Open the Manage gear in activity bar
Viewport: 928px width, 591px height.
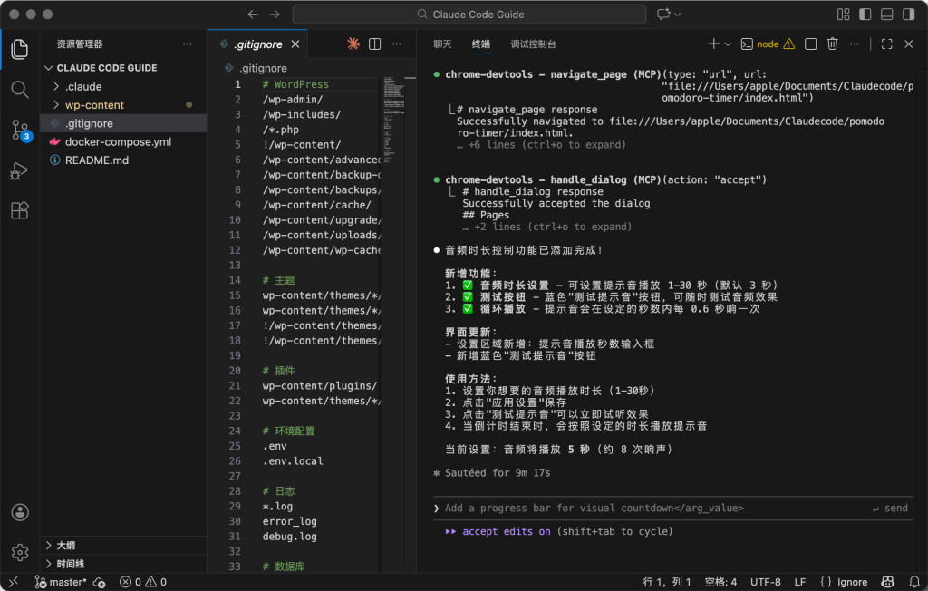click(x=19, y=551)
